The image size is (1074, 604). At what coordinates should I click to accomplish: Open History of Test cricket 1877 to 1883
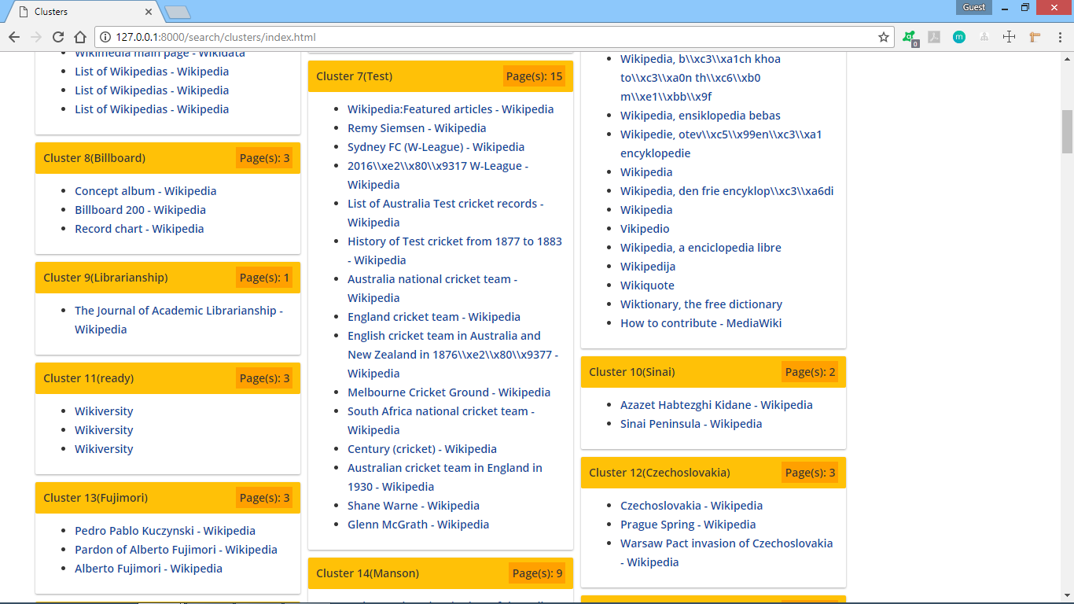[x=454, y=251]
